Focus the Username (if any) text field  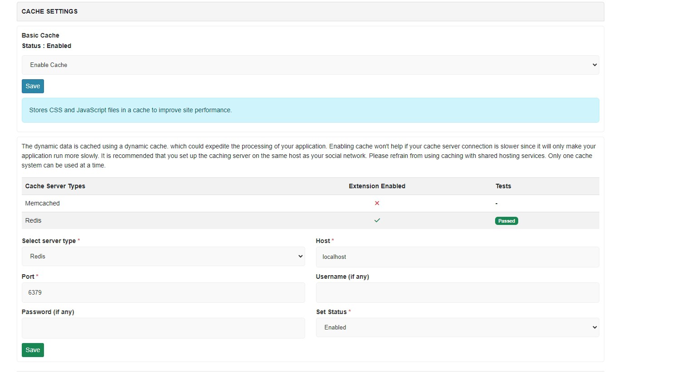coord(457,292)
